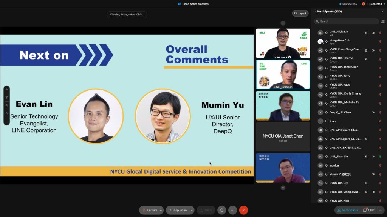Click the camera icon for DeepQ_Jill Chen
Screen dimensions: 387x217
373,112
